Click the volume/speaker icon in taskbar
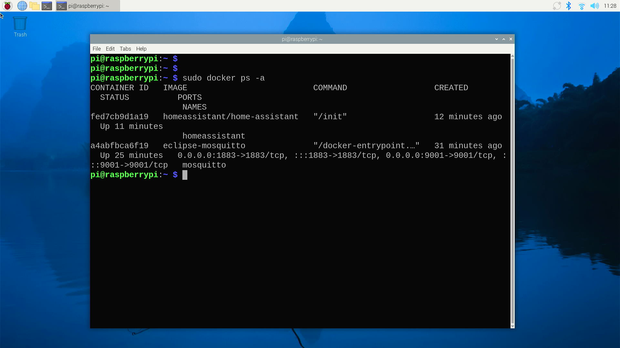 coord(594,6)
